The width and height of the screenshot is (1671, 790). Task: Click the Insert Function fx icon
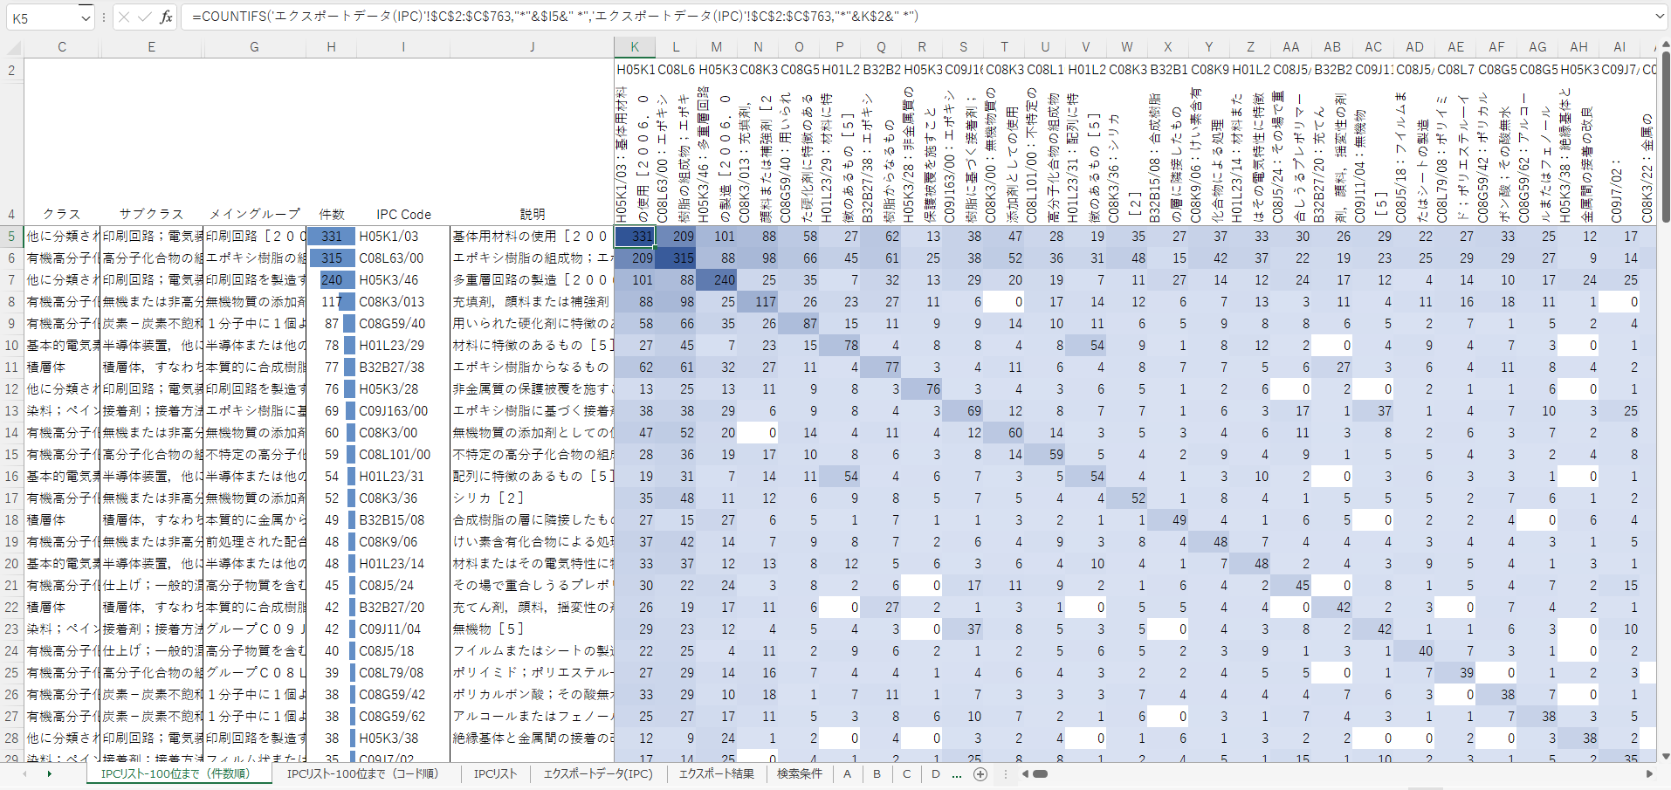[166, 17]
